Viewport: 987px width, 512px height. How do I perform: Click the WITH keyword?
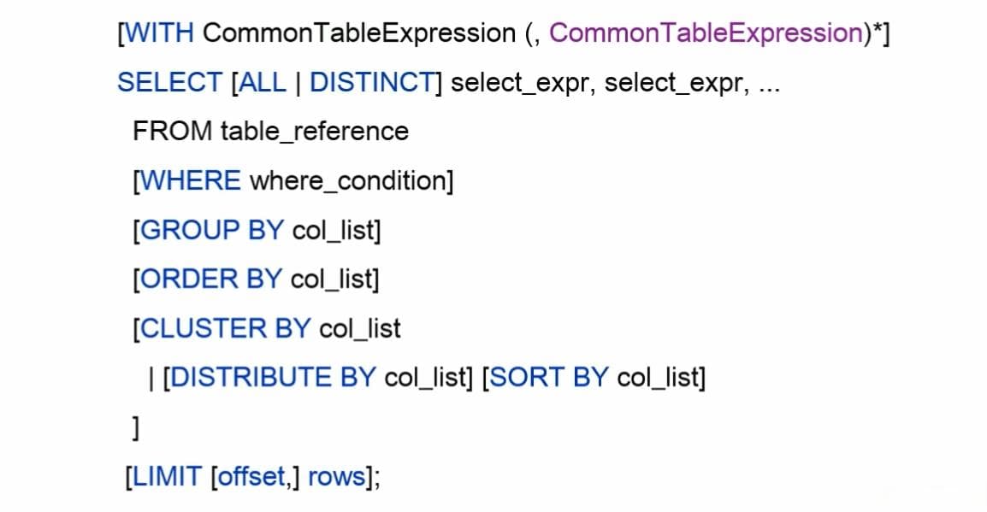[160, 33]
